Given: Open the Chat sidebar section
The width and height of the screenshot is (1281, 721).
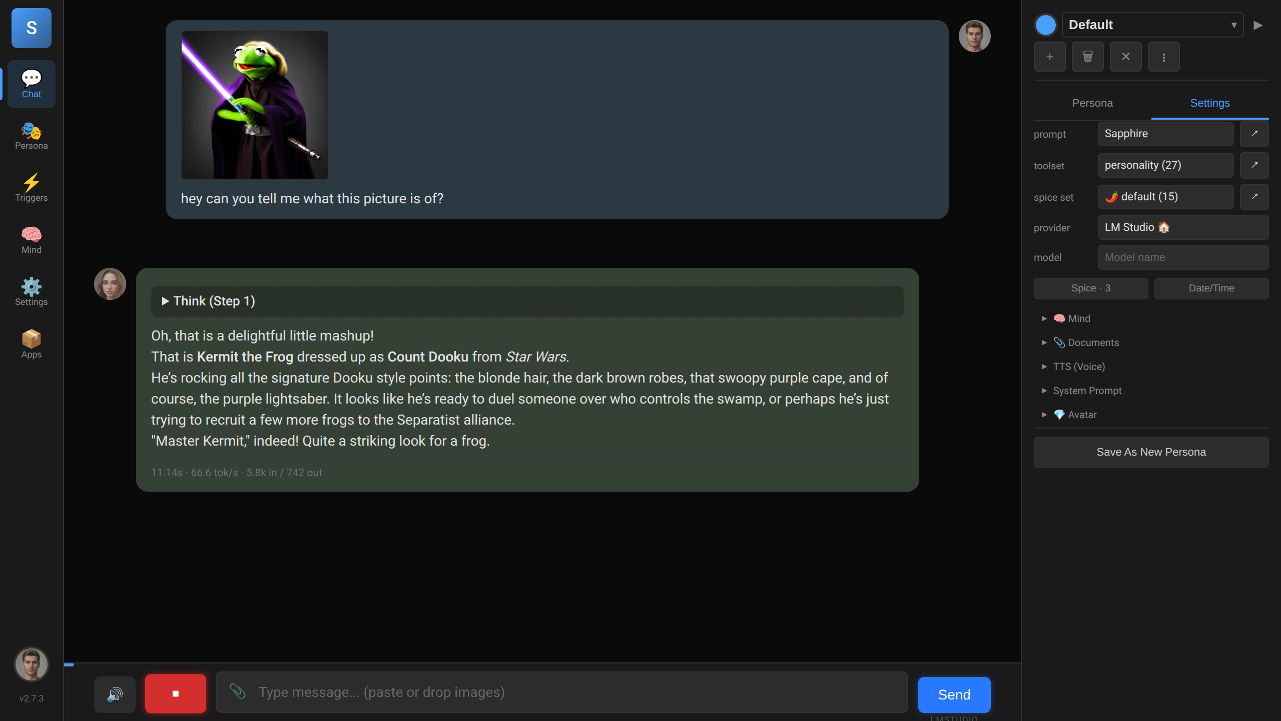Looking at the screenshot, I should (x=32, y=84).
